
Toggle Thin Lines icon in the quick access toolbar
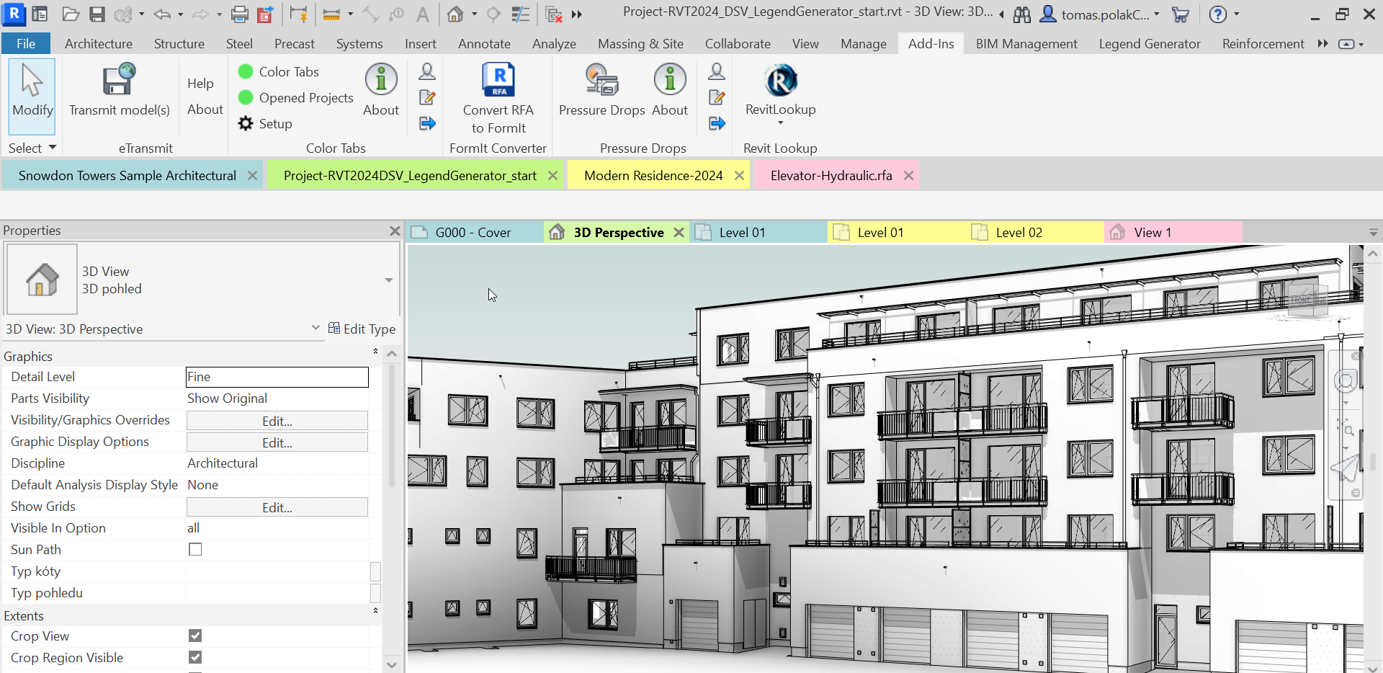(x=520, y=14)
